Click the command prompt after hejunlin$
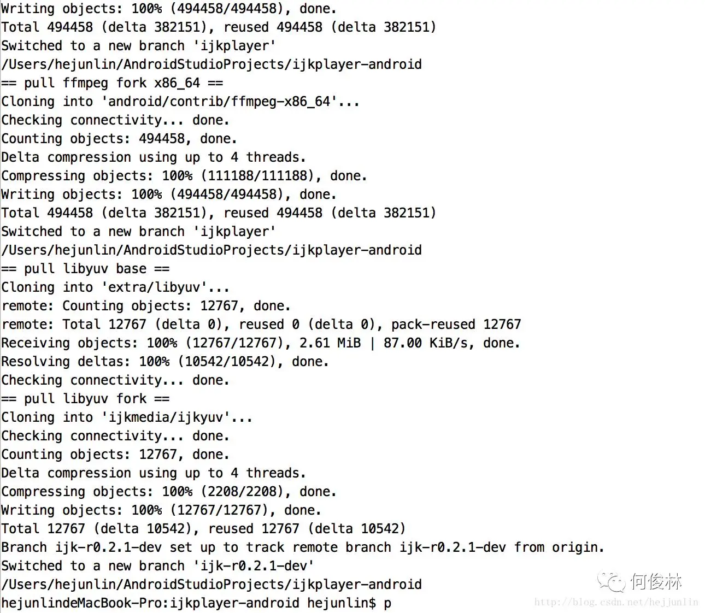Viewport: 705px width, 613px height. click(387, 603)
